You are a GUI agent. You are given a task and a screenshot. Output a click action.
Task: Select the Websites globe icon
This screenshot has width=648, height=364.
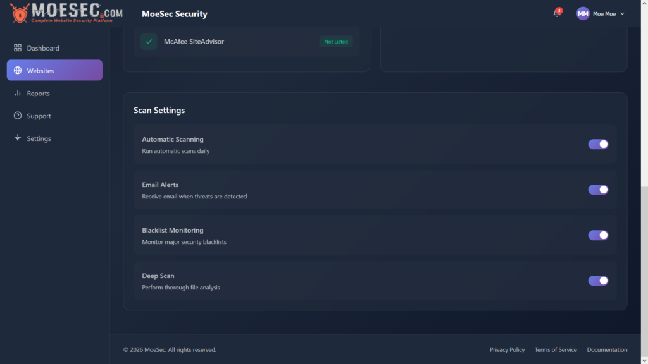pyautogui.click(x=17, y=70)
